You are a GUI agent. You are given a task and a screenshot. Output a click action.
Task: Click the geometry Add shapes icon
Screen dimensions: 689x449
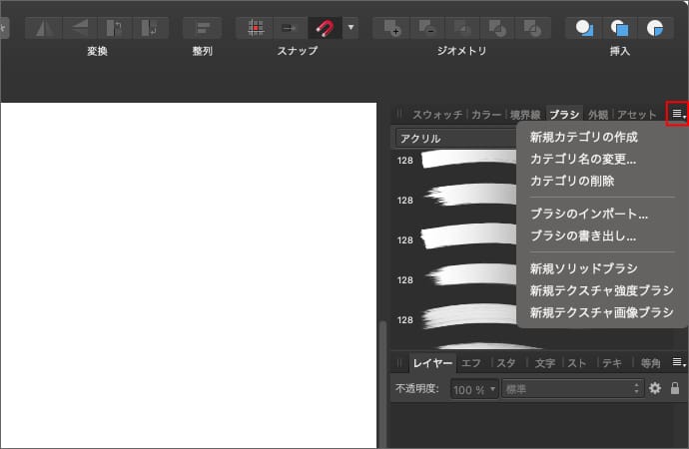(393, 28)
